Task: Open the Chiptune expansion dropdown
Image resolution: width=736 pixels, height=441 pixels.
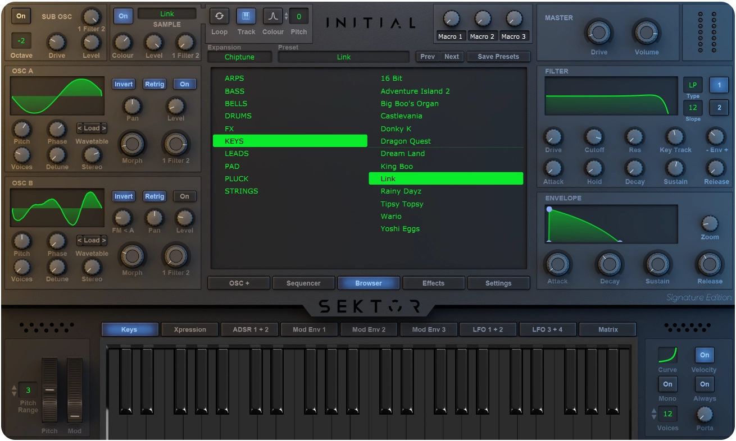Action: pos(238,57)
